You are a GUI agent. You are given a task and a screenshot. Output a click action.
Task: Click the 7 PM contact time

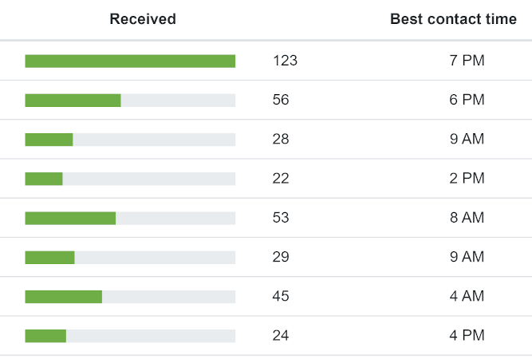pos(467,61)
